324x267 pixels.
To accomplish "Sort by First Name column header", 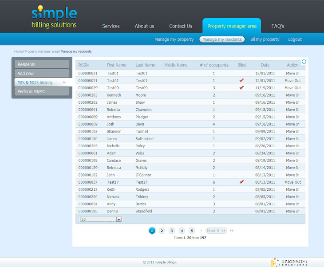I will 117,65.
